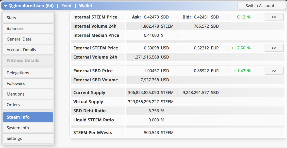
Task: Expand the External SBD Price row arrow button
Action: click(x=274, y=71)
